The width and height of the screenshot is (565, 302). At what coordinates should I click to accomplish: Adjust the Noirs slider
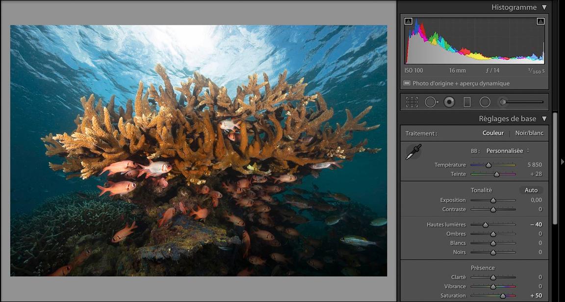click(x=493, y=252)
